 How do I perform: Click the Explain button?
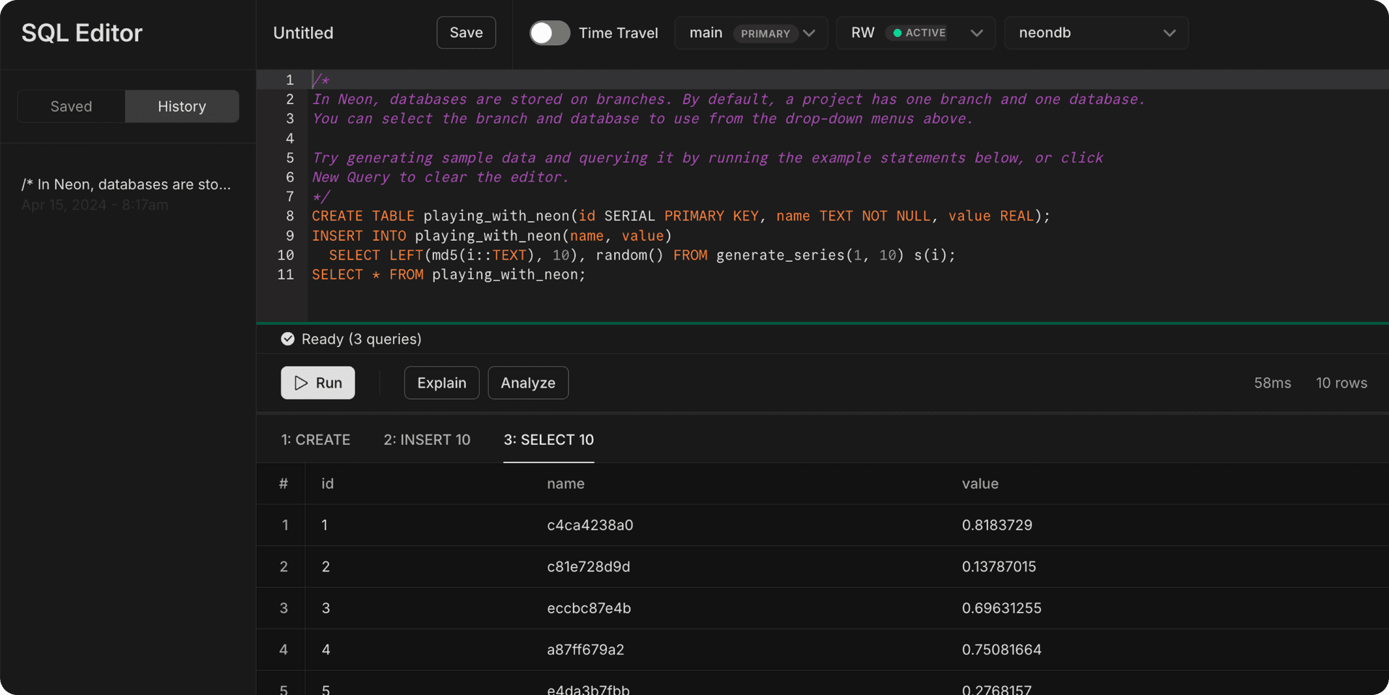(x=441, y=383)
